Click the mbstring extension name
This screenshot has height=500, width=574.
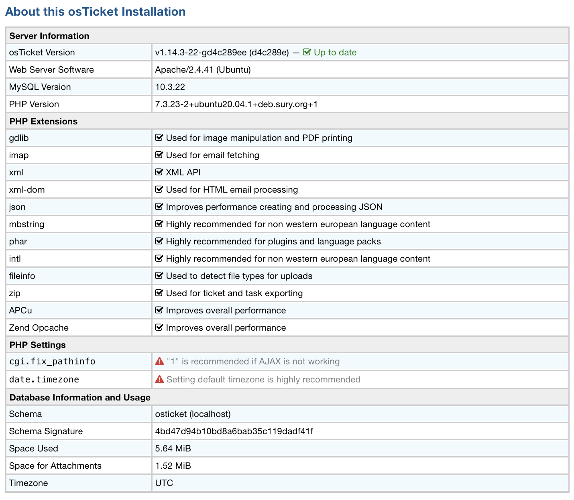click(27, 224)
